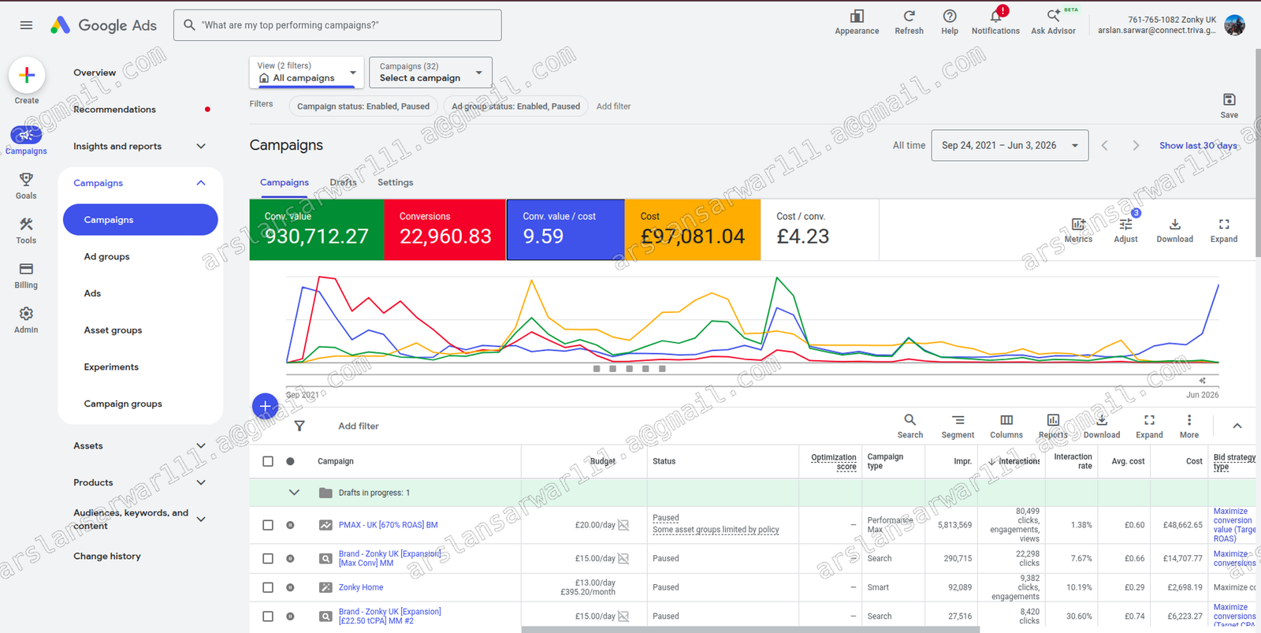Expand the chart to fullscreen
Screen dimensions: 1261x633
pyautogui.click(x=1224, y=230)
